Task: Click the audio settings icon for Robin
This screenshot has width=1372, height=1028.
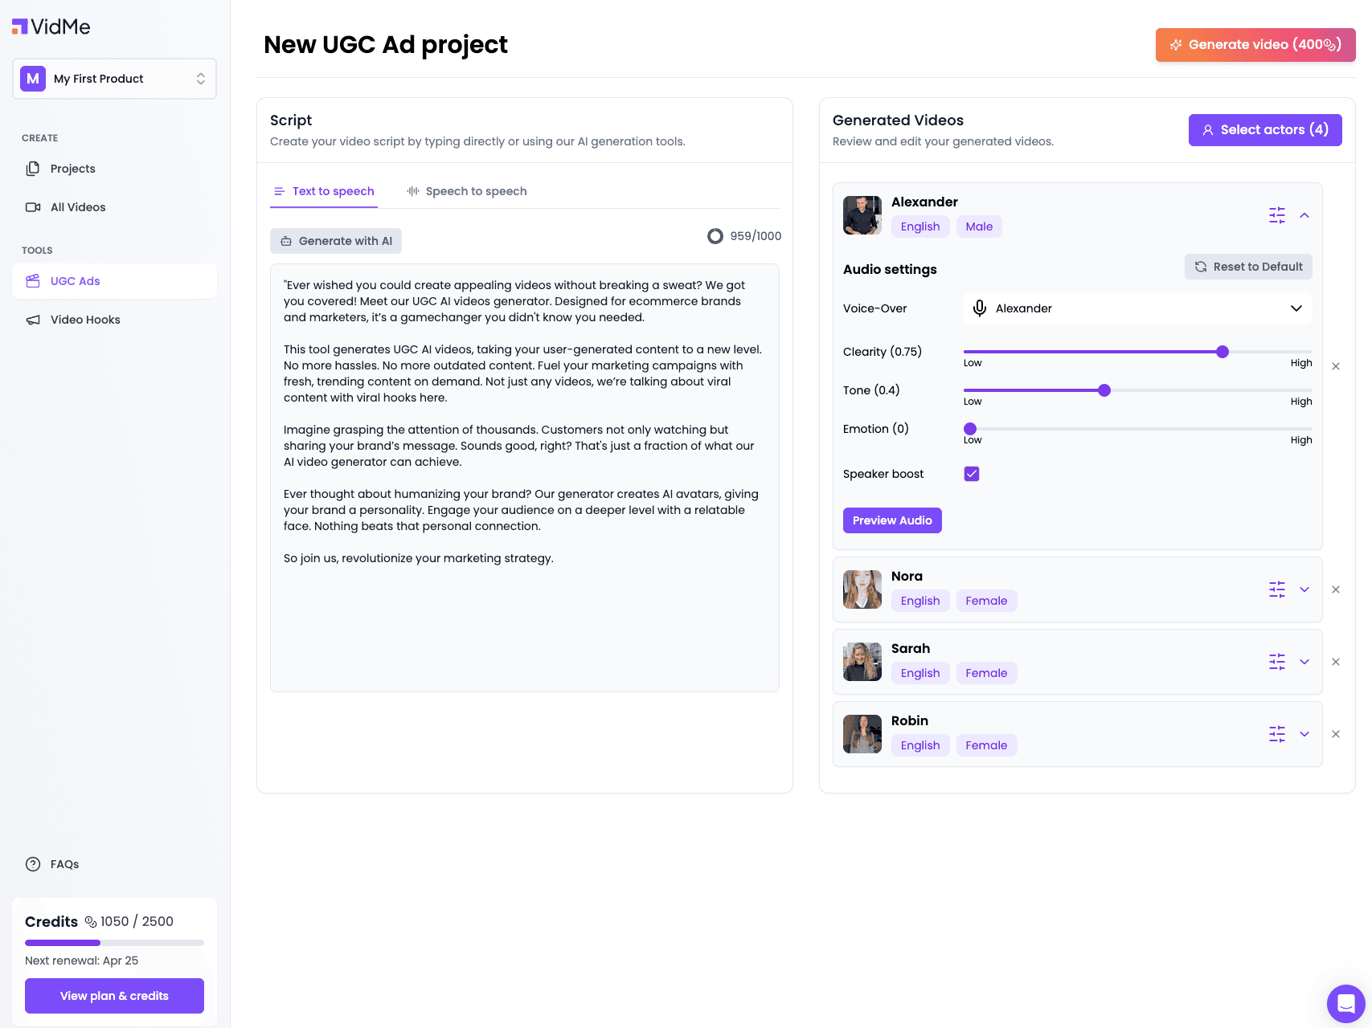Action: [x=1277, y=734]
